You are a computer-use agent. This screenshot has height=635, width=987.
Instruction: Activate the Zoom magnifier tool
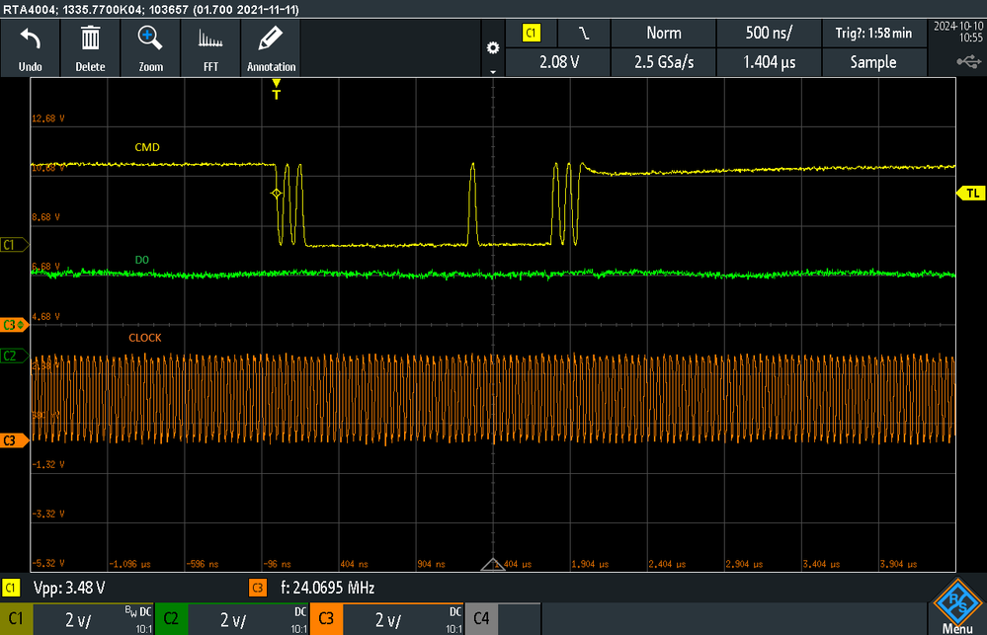pyautogui.click(x=150, y=47)
